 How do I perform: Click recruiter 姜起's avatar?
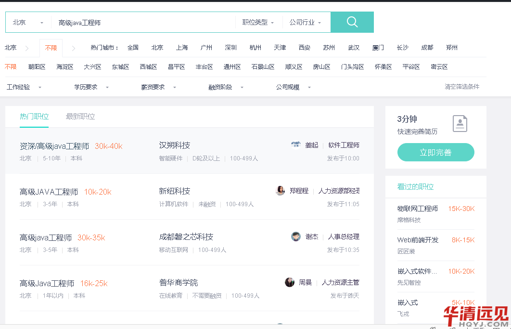(296, 145)
